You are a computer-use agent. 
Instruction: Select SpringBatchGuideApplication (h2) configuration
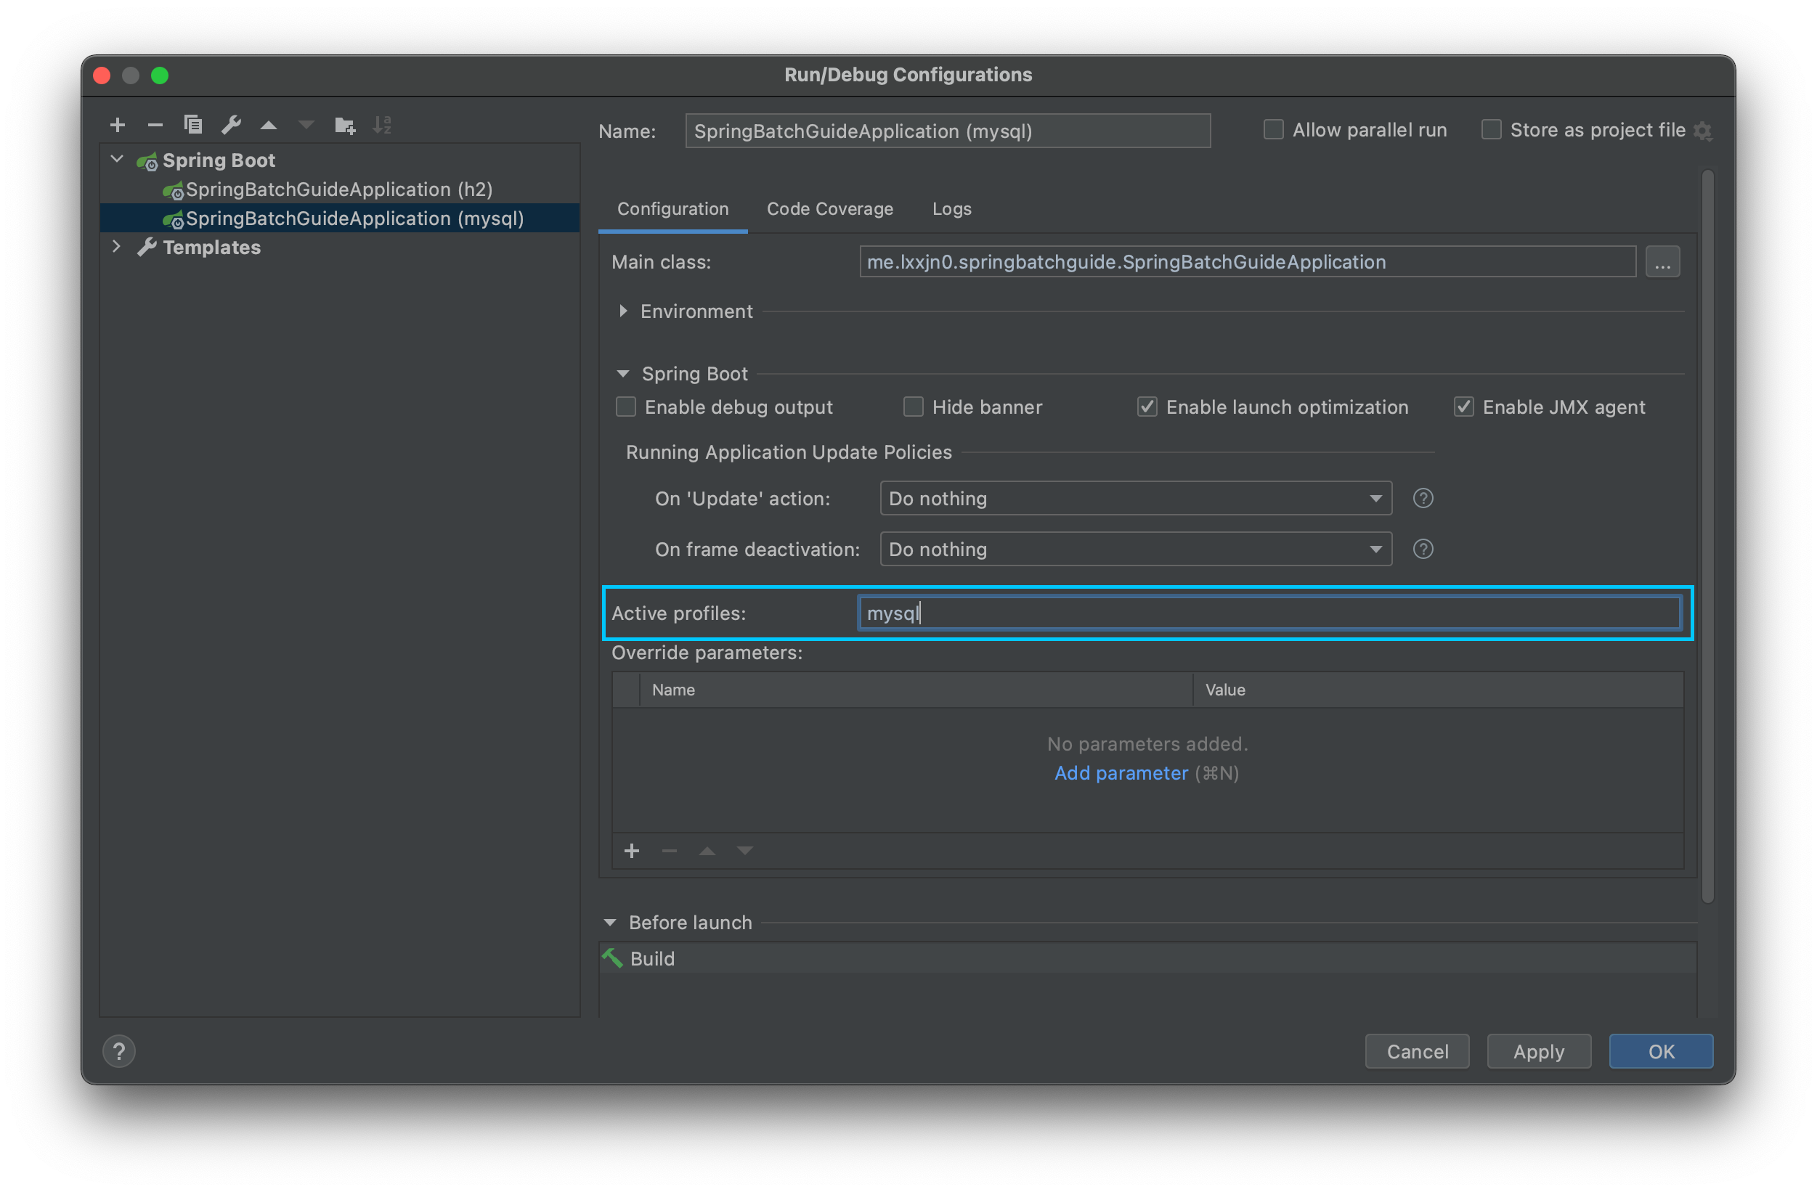(x=338, y=189)
